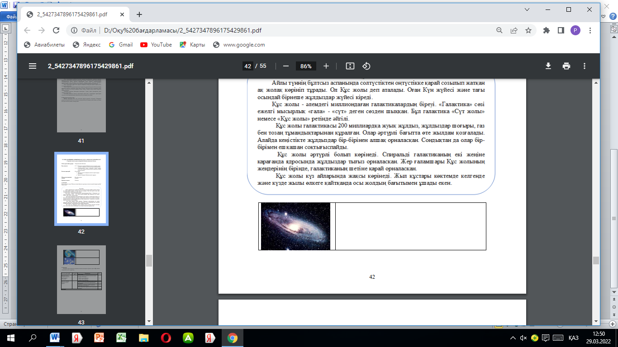The image size is (618, 347).
Task: Click the address bar URL field
Action: [x=280, y=30]
